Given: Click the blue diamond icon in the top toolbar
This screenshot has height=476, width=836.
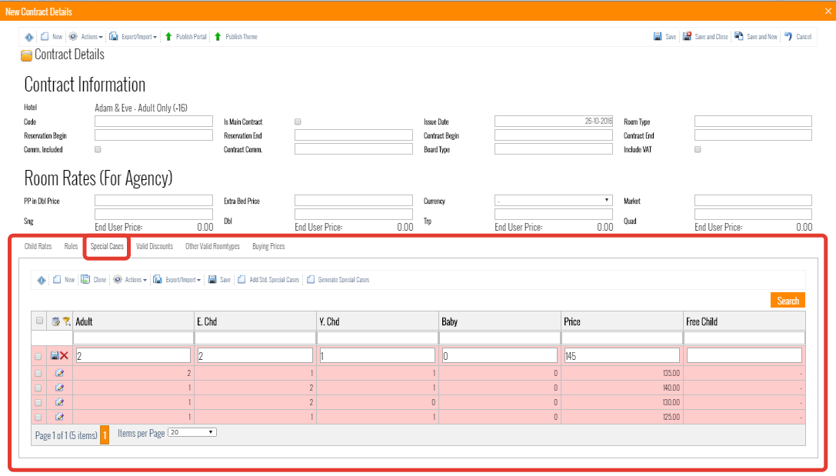Looking at the screenshot, I should click(x=28, y=37).
